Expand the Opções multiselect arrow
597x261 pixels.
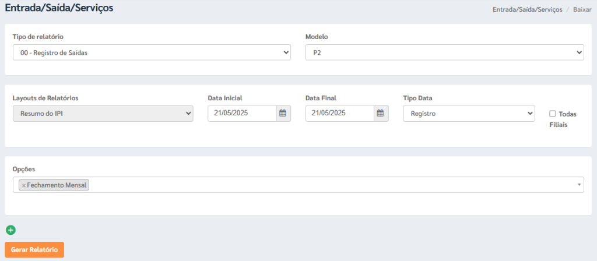[x=579, y=185]
